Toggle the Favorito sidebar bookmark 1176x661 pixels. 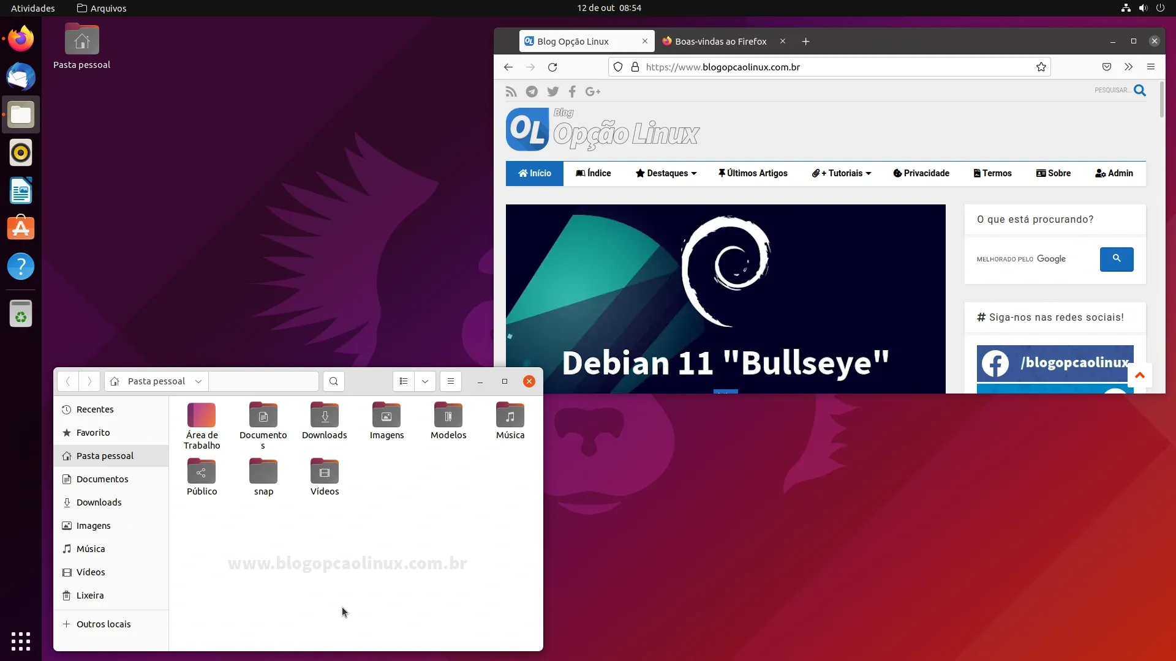click(x=93, y=433)
